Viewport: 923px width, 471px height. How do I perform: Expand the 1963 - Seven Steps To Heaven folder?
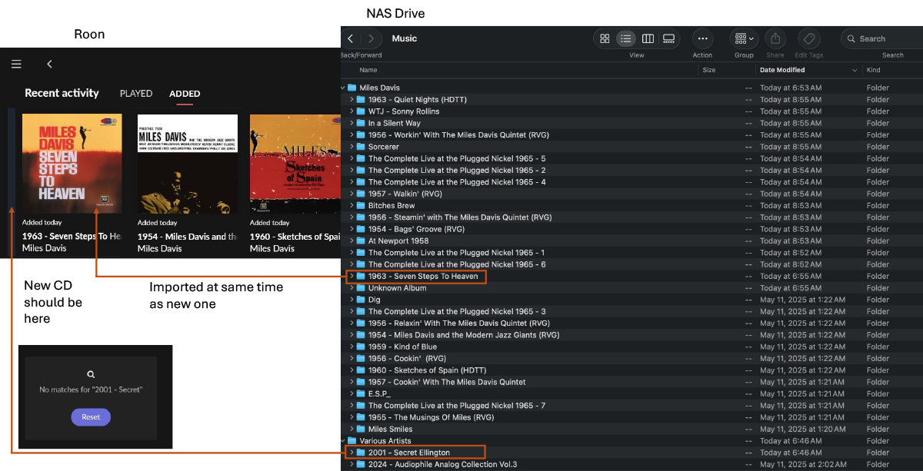[x=352, y=277]
